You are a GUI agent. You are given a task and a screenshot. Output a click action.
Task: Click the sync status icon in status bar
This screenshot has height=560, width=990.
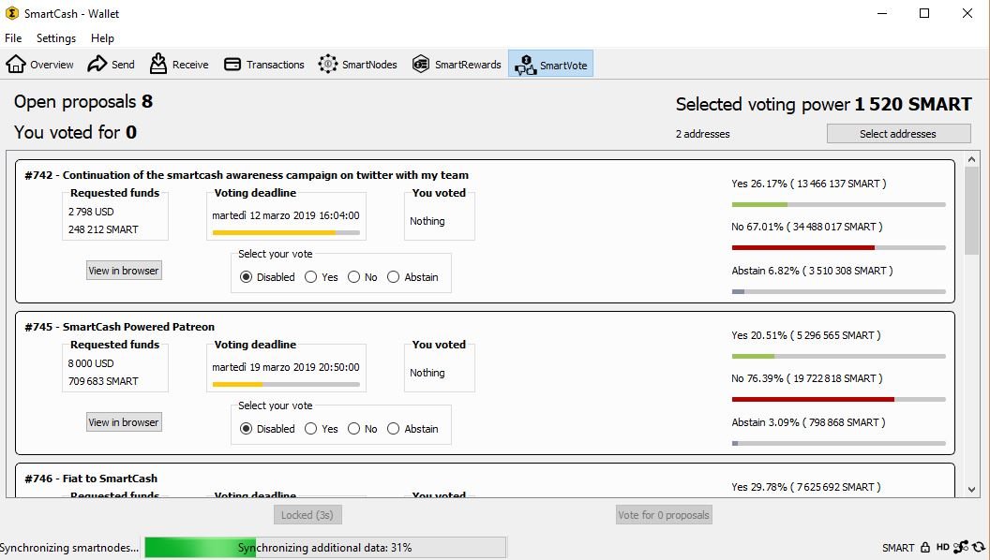979,548
